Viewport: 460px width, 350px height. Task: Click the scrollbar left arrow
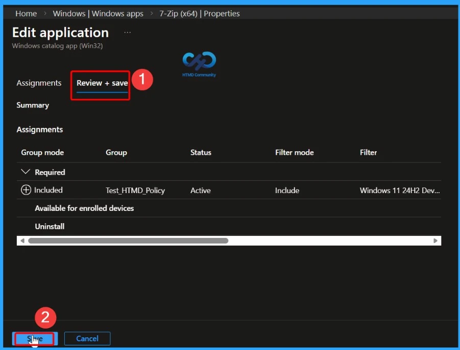[22, 240]
